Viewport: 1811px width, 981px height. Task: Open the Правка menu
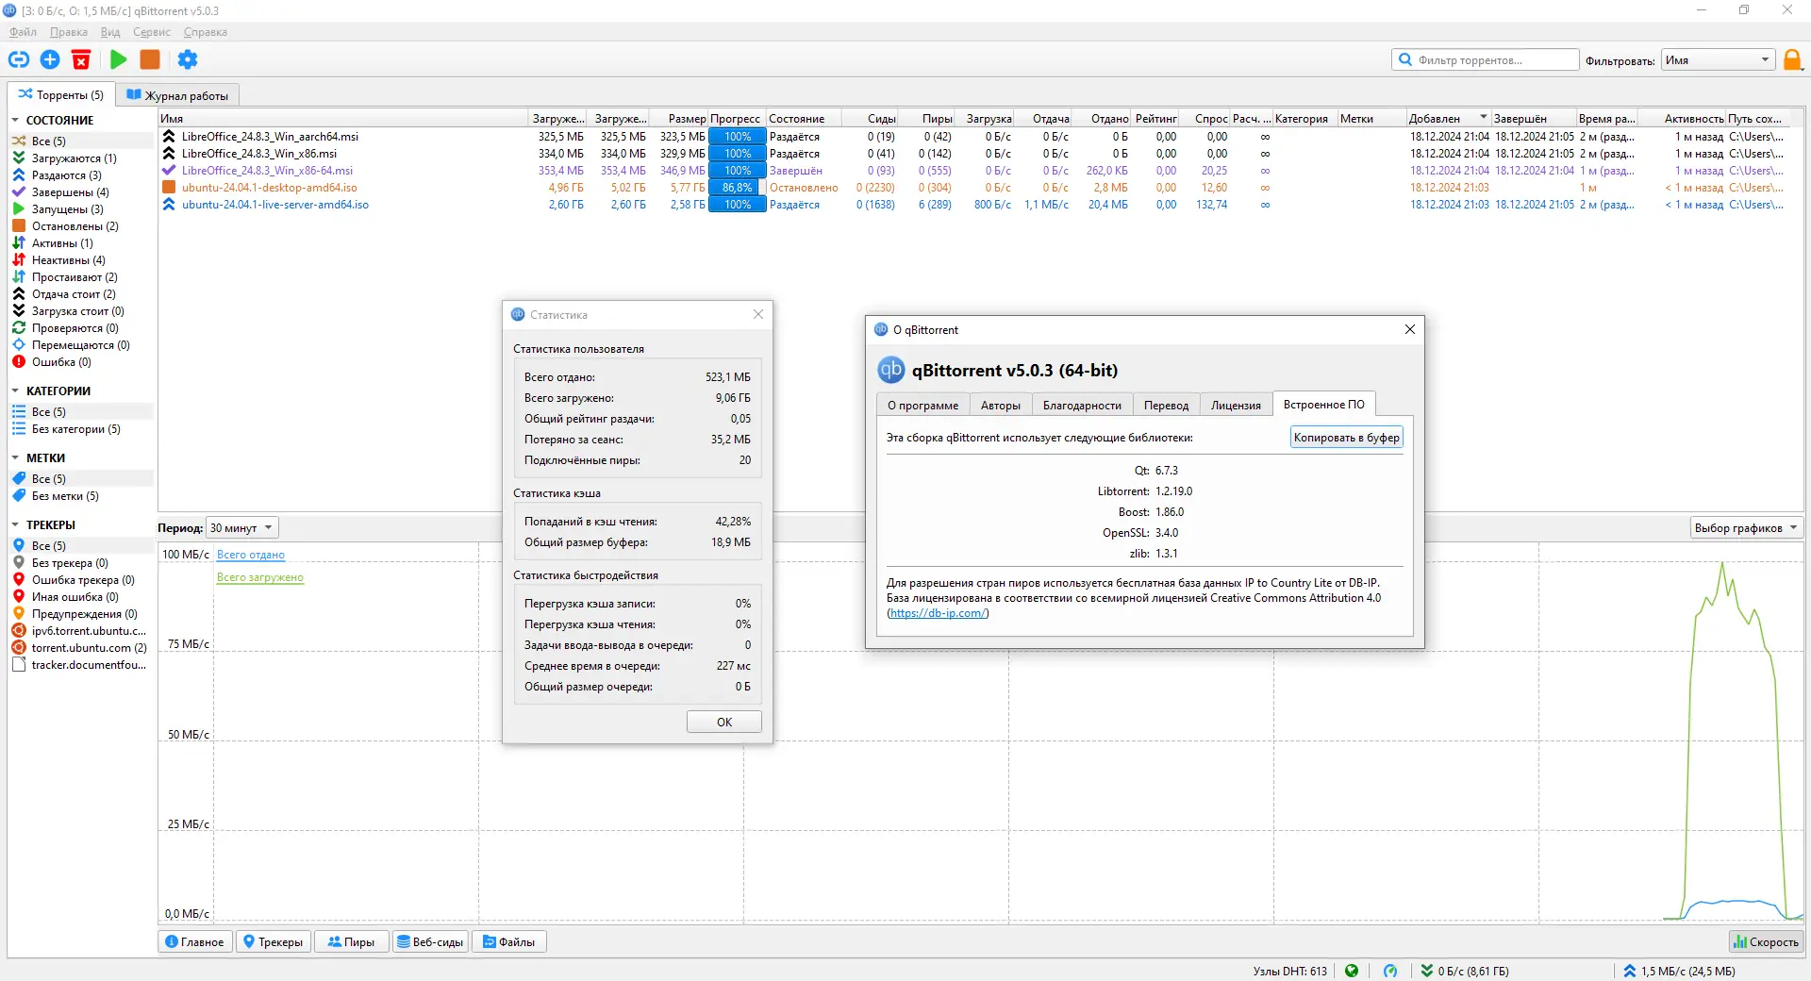pyautogui.click(x=69, y=32)
